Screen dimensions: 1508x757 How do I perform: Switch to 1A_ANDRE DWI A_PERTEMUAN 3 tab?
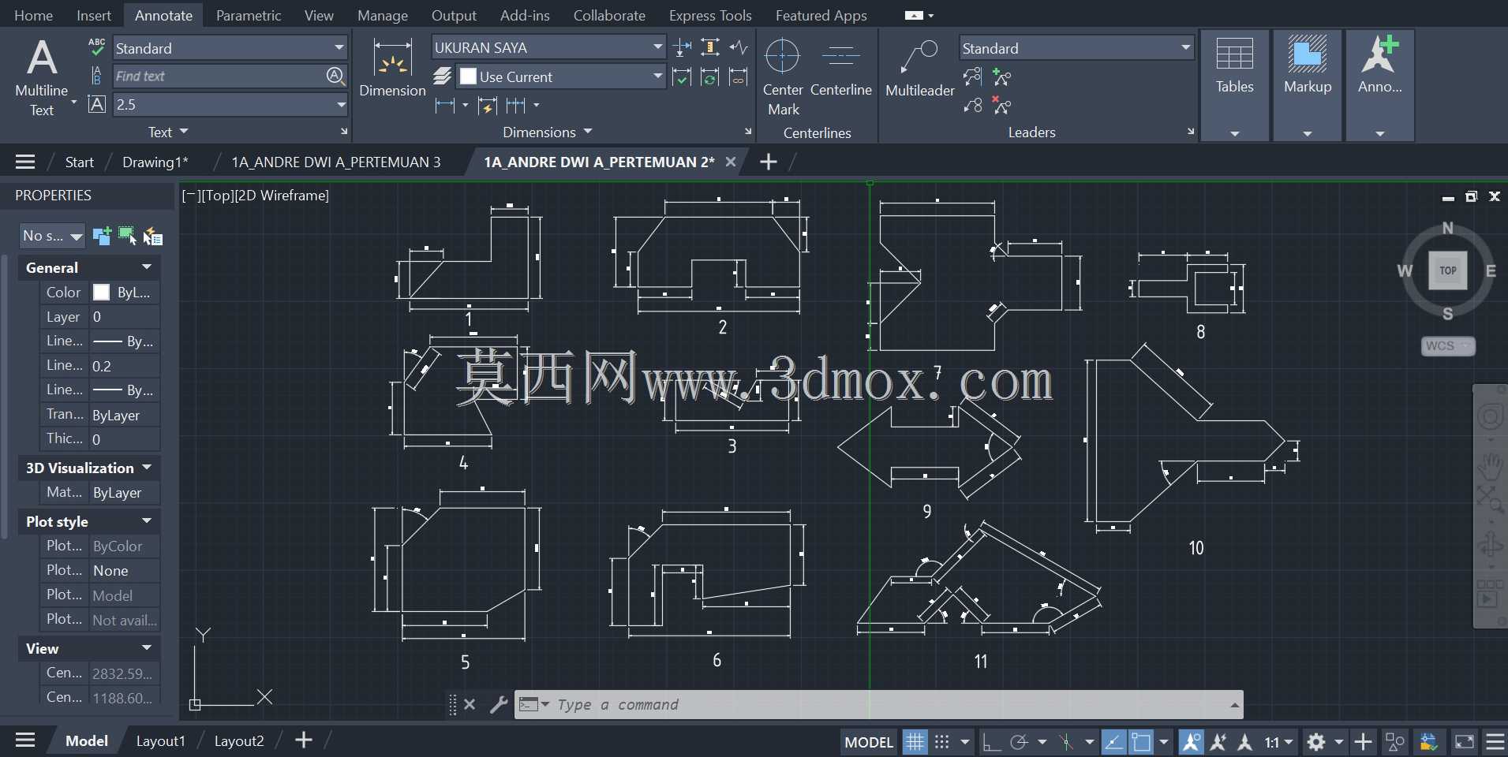coord(336,162)
